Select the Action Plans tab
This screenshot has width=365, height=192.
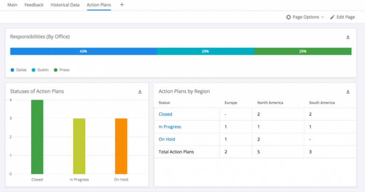[98, 5]
